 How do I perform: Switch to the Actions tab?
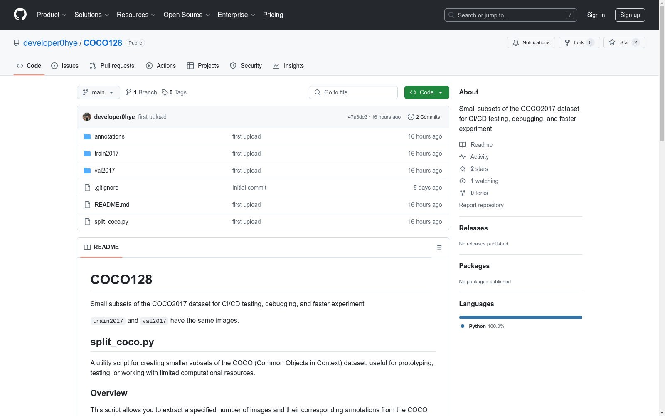[x=161, y=66]
